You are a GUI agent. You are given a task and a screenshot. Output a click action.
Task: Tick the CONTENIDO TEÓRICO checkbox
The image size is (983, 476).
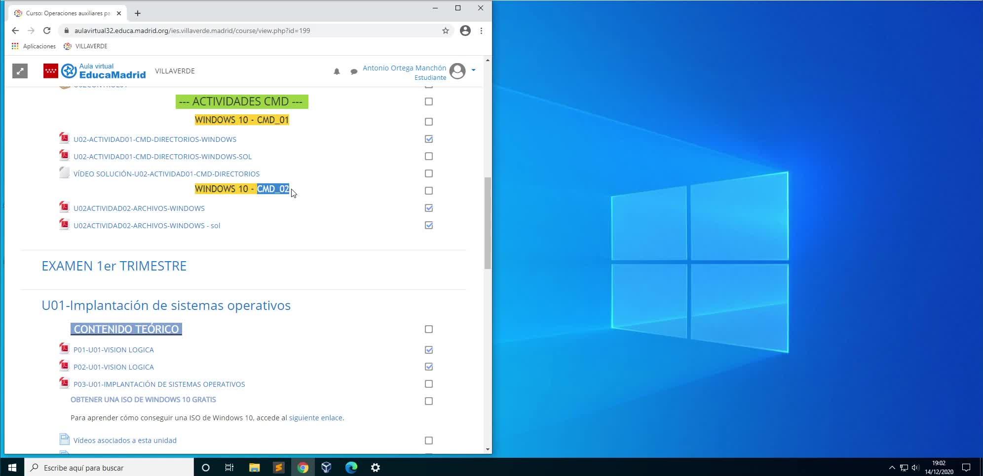point(429,329)
